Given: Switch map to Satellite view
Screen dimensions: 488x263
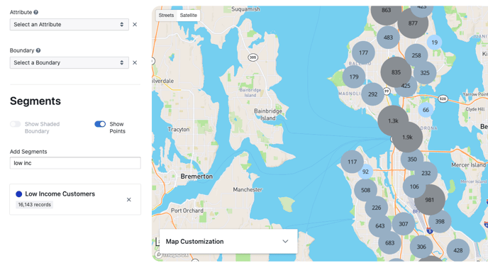Looking at the screenshot, I should (x=188, y=15).
